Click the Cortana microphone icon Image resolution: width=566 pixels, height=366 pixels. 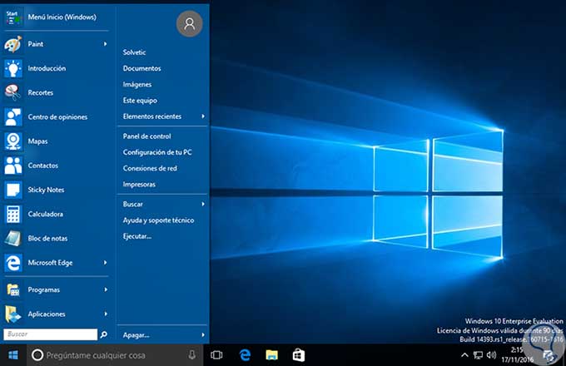pyautogui.click(x=192, y=355)
